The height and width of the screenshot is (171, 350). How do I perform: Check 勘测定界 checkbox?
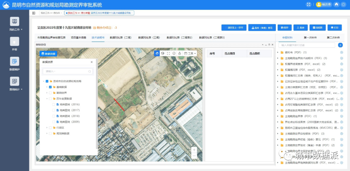50,93
